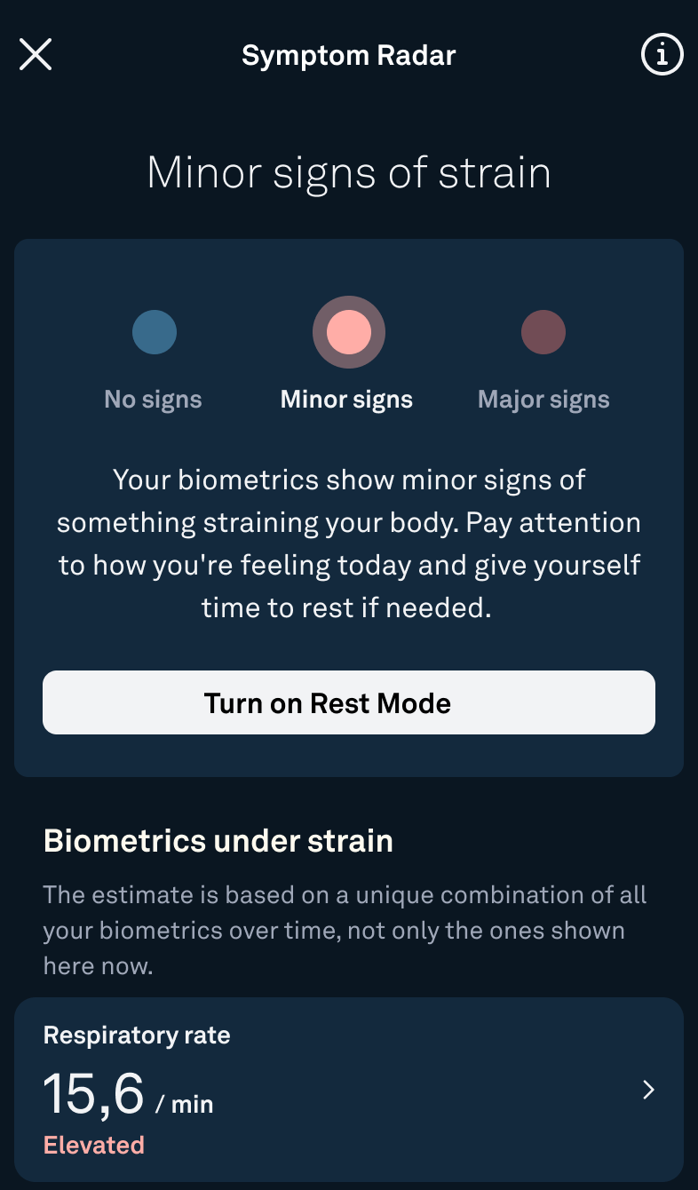This screenshot has height=1190, width=698.
Task: Close the Symptom Radar screen
Action: pos(36,54)
